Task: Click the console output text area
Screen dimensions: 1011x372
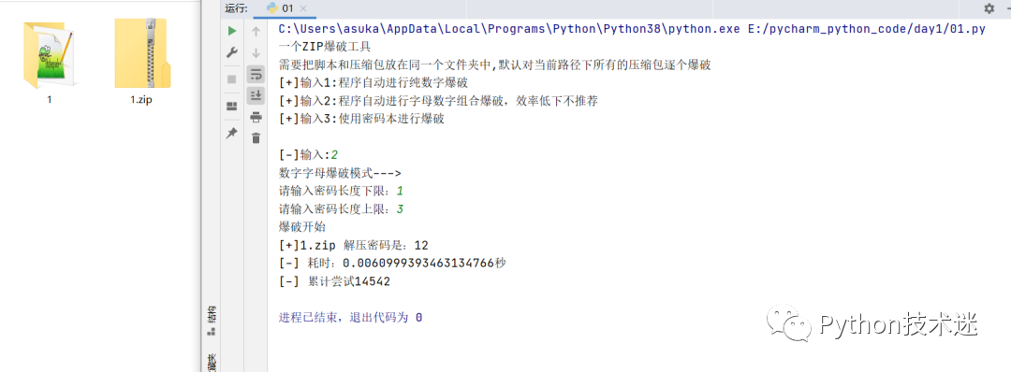Action: tap(638, 193)
